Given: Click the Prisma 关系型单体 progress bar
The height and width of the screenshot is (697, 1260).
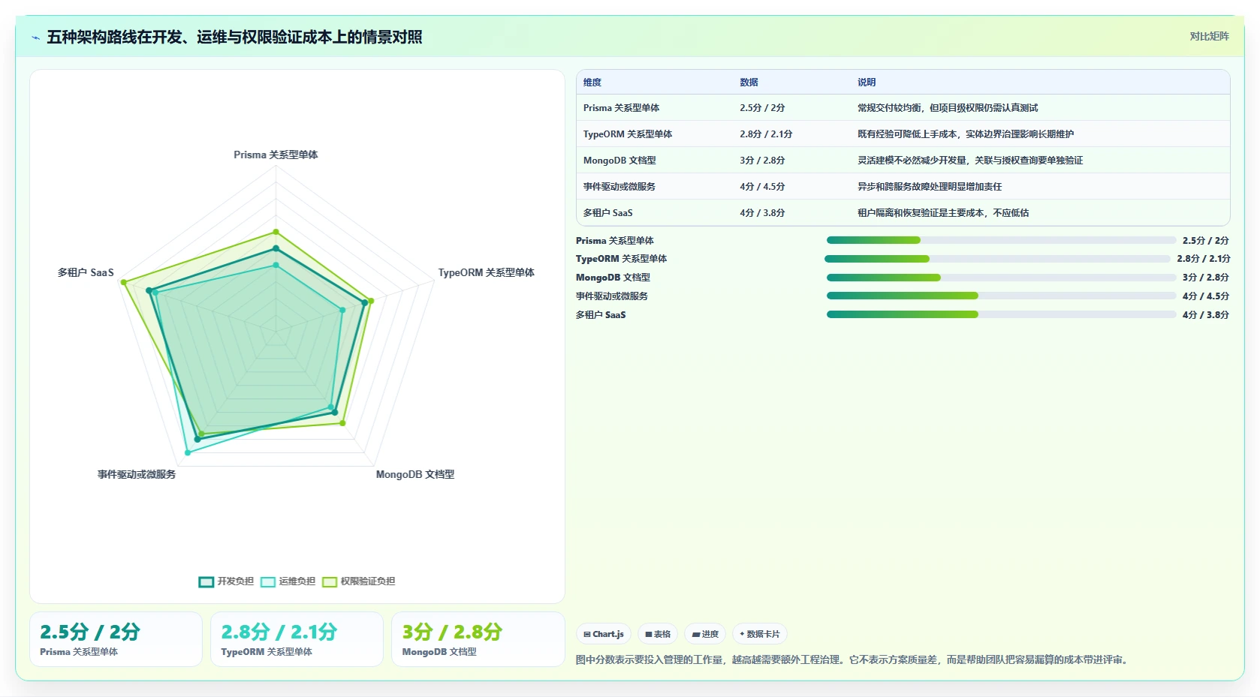Looking at the screenshot, I should click(x=1001, y=240).
